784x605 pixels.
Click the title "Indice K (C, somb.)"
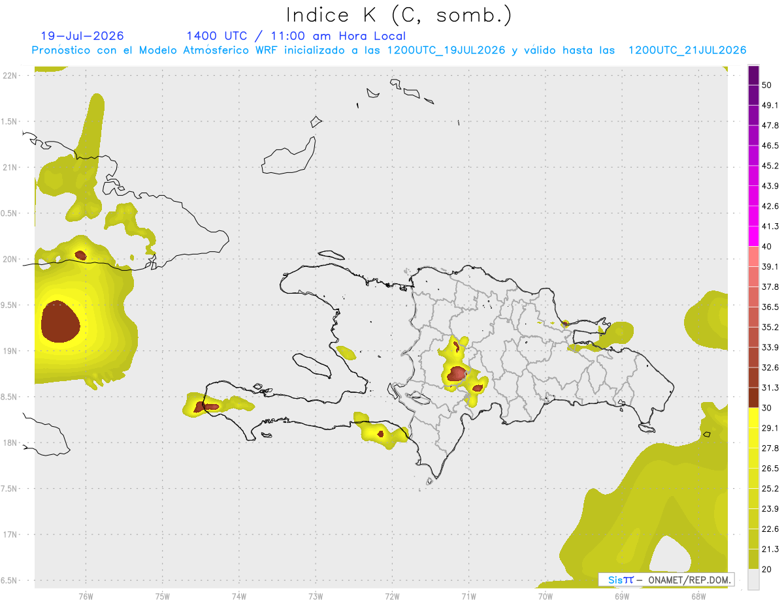pos(399,15)
